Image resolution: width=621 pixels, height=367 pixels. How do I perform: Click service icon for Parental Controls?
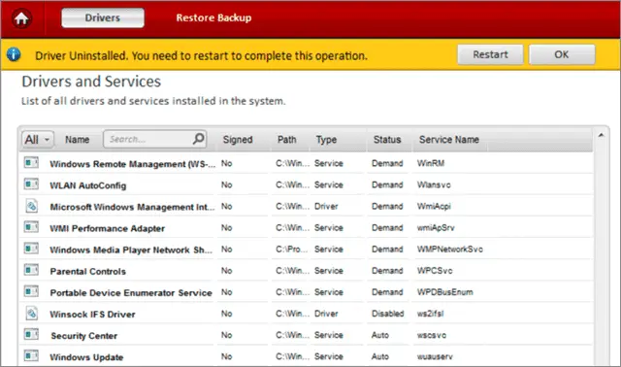pyautogui.click(x=31, y=270)
